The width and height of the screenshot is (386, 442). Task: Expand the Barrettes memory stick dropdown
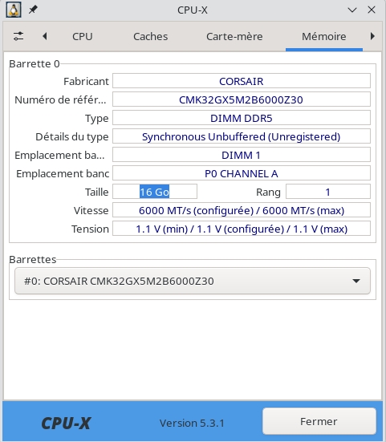pyautogui.click(x=193, y=281)
